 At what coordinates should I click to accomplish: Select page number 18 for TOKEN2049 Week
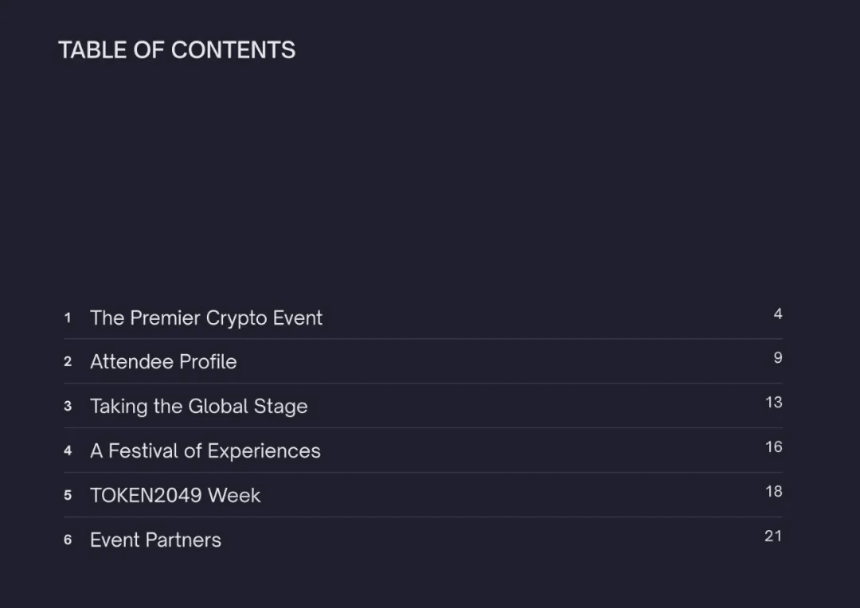point(774,491)
